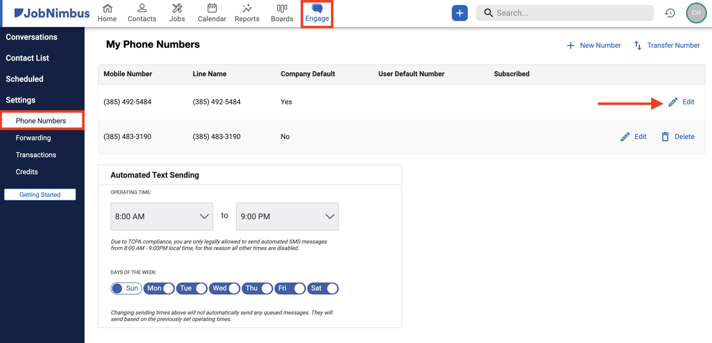Open the 9:00 PM end time dropdown
This screenshot has height=343, width=712.
coord(287,216)
